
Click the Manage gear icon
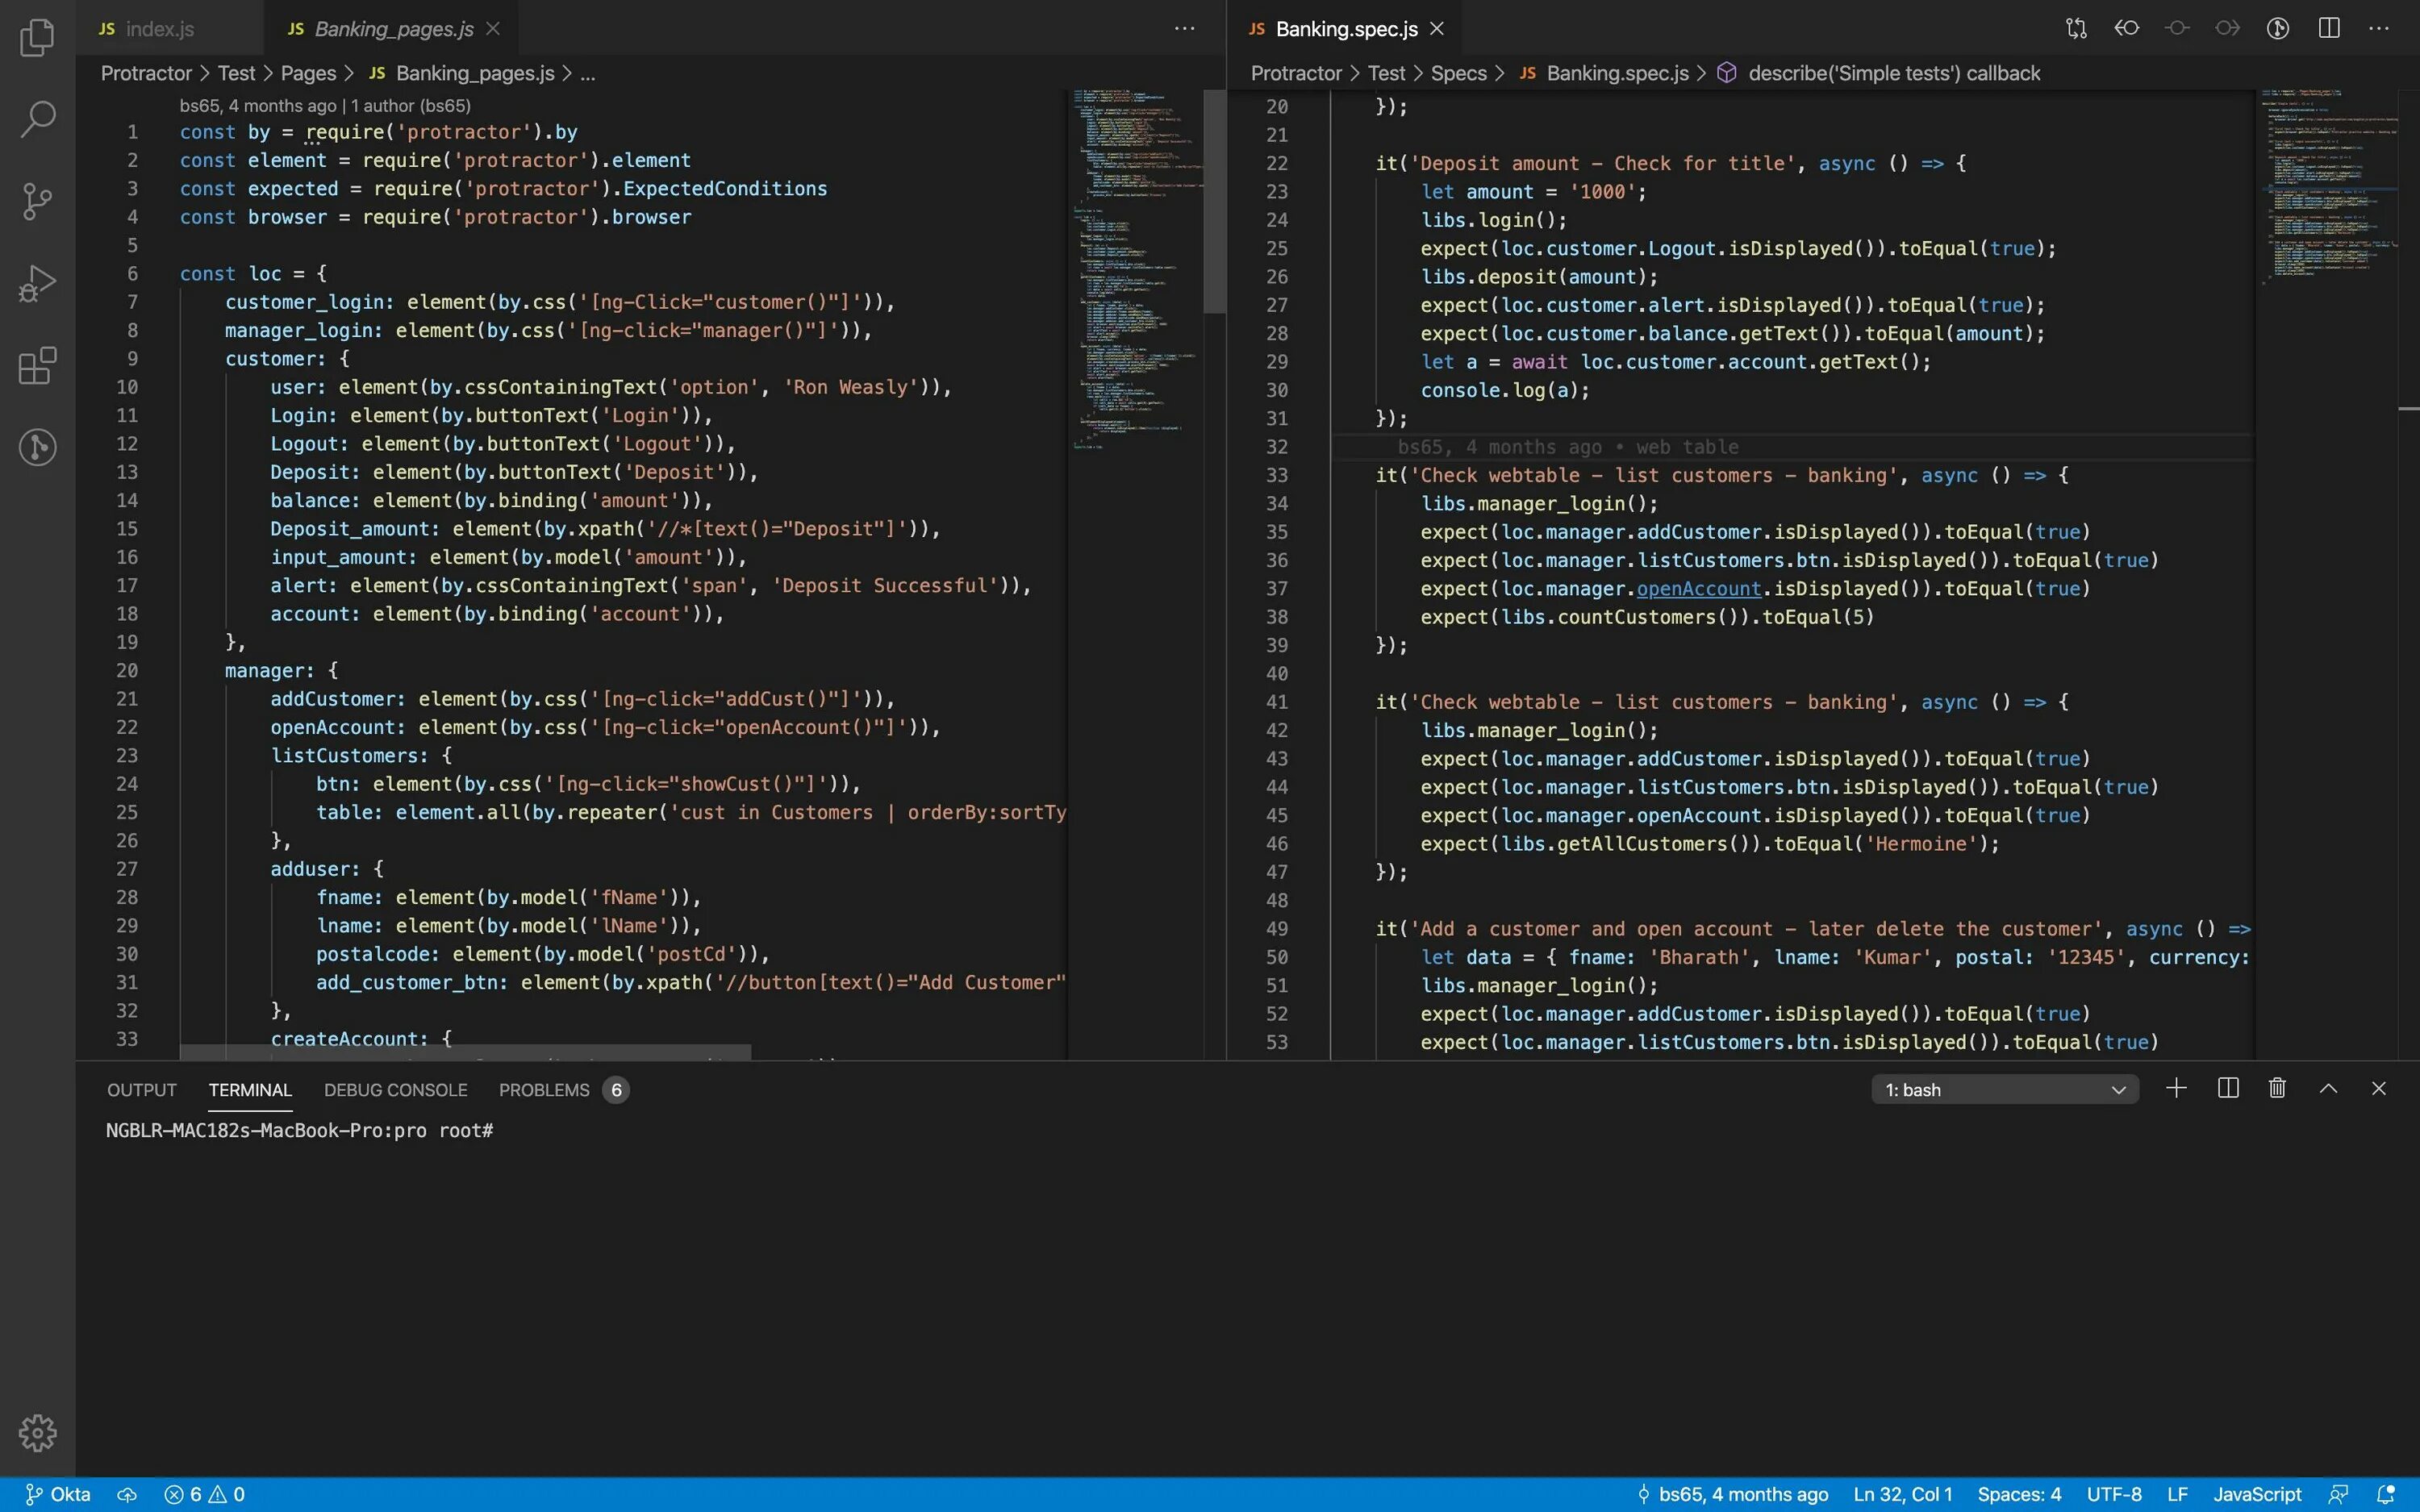(37, 1432)
